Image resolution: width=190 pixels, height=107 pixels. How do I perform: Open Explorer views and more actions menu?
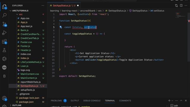(43, 5)
